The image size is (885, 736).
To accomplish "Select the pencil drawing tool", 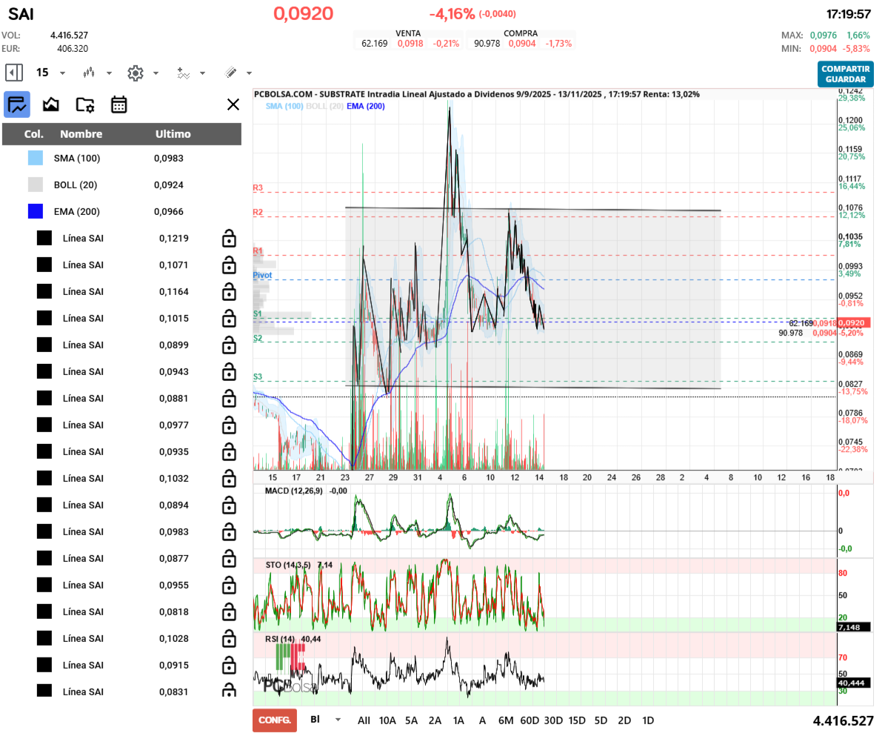I will click(230, 73).
